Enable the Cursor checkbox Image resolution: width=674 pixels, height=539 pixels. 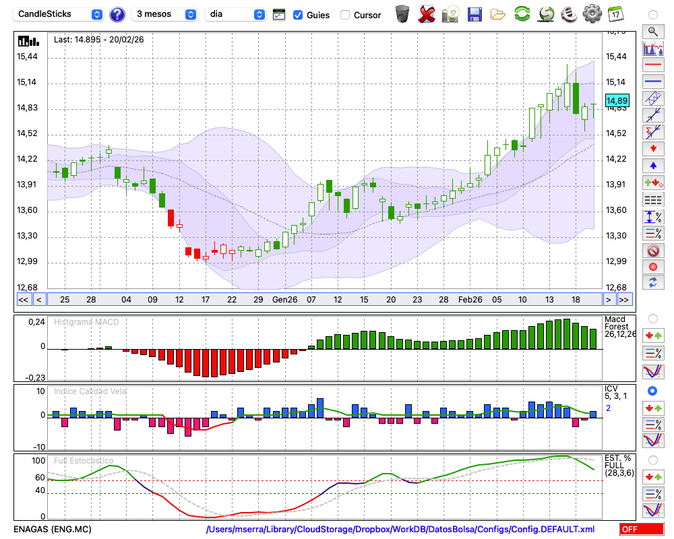345,15
